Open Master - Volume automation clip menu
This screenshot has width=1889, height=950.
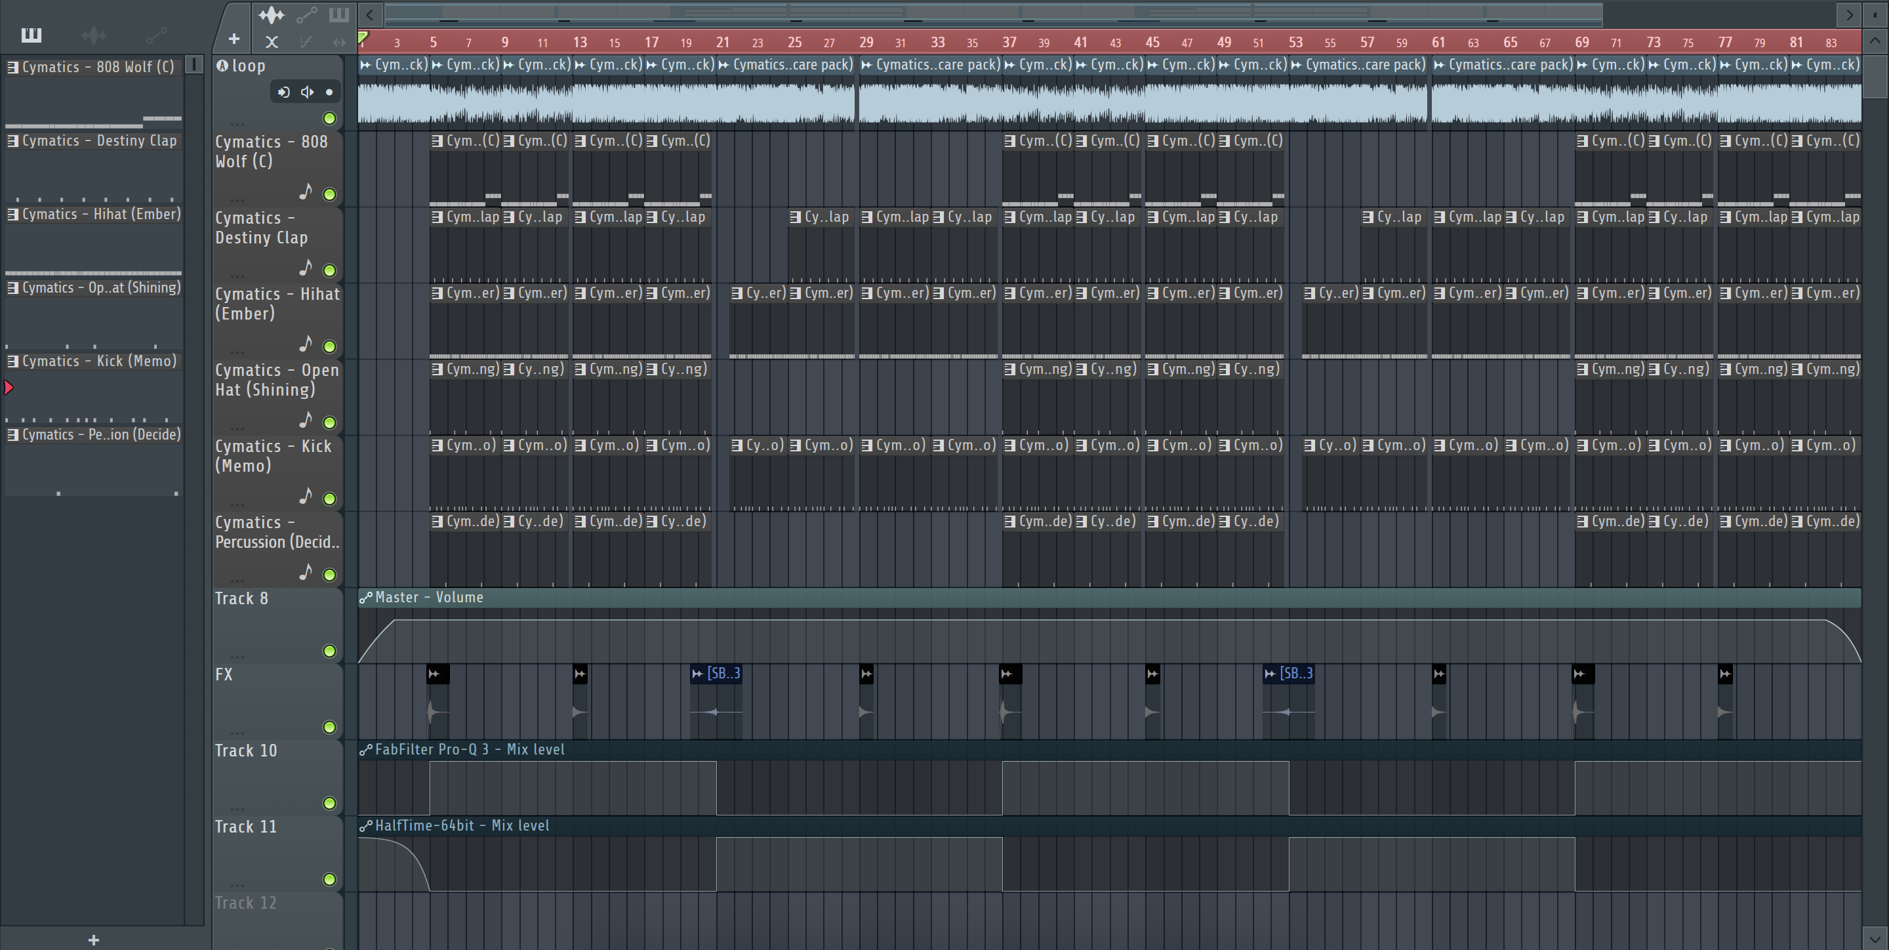[x=365, y=598]
